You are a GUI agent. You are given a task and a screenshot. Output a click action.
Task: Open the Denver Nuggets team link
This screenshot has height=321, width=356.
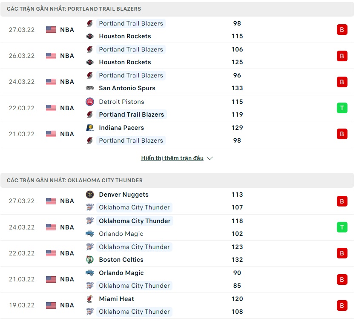click(123, 195)
